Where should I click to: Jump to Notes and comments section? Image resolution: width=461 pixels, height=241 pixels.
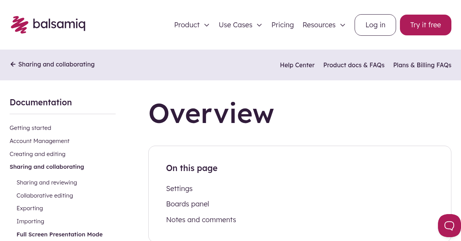point(201,220)
